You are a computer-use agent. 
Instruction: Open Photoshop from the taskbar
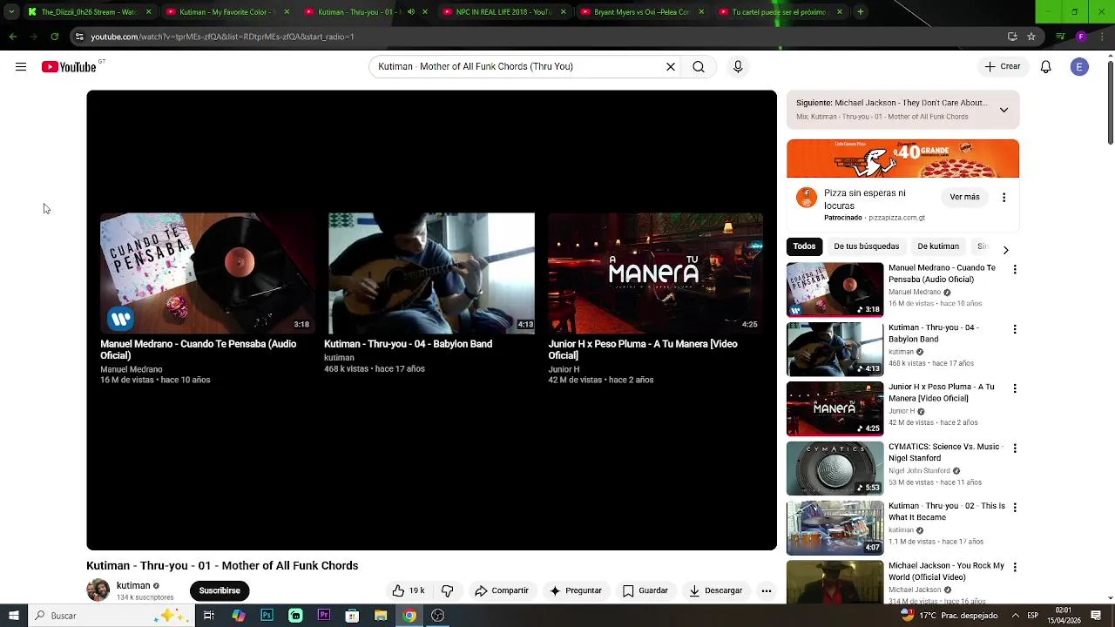267,616
